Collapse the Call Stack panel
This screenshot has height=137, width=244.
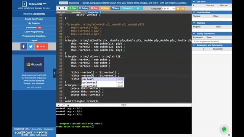pyautogui.click(x=194, y=2)
